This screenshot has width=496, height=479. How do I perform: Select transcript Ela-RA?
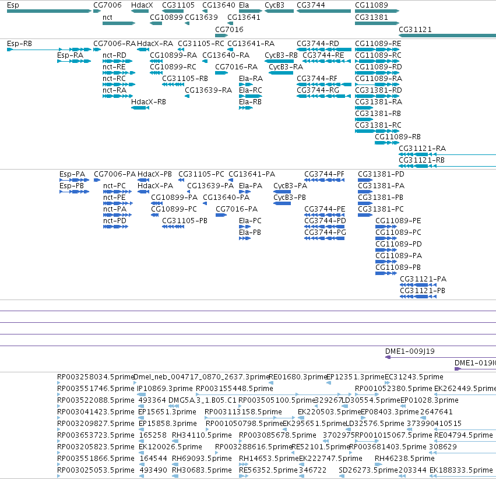coord(246,84)
